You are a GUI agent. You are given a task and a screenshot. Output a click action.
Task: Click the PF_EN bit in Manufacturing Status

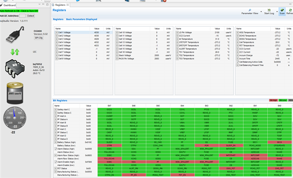click(134, 175)
